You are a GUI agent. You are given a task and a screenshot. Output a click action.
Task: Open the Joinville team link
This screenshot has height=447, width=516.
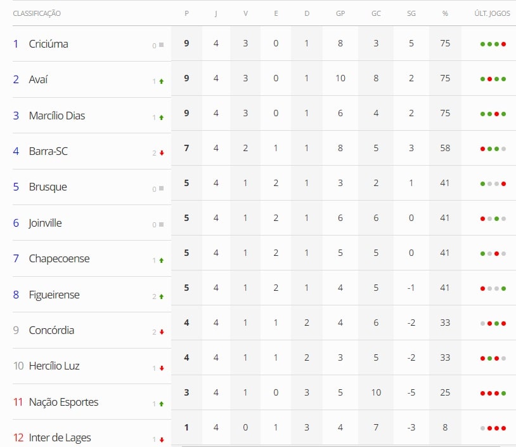click(x=45, y=223)
